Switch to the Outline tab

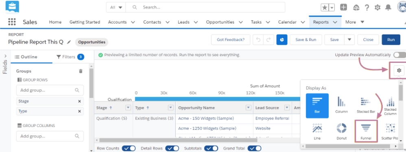26,57
